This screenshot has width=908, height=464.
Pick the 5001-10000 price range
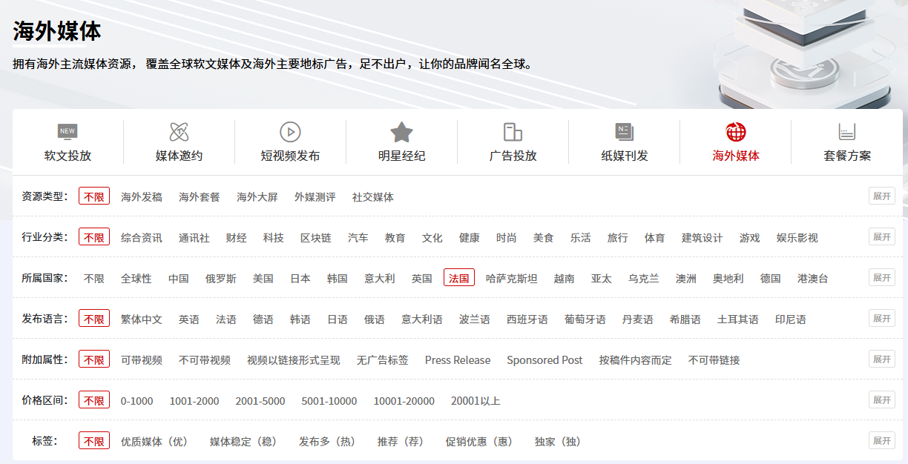tap(329, 401)
